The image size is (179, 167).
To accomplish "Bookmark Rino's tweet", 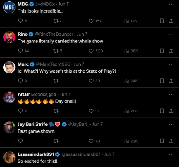I will point(162,51).
